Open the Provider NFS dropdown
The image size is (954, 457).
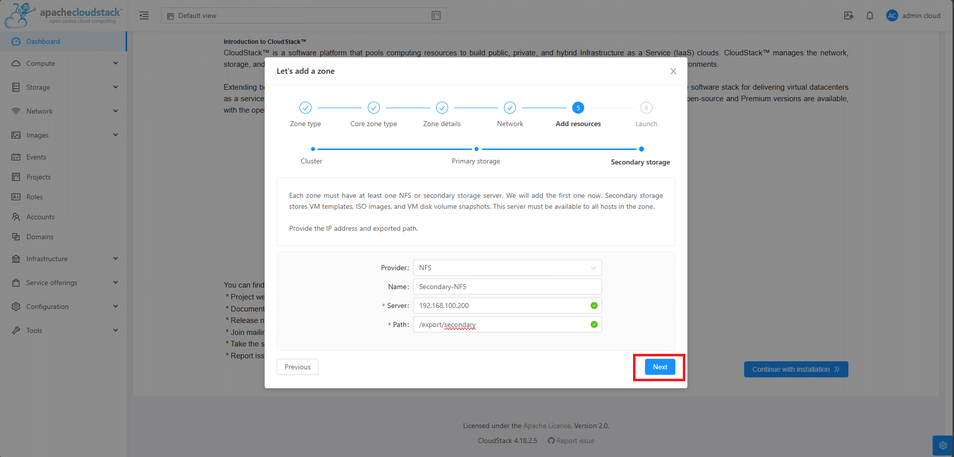point(507,268)
